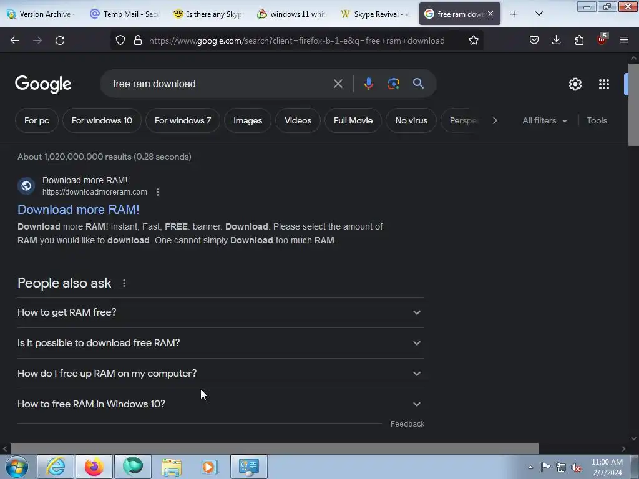This screenshot has height=479, width=639.
Task: Open Google quick settings gear
Action: coord(575,84)
